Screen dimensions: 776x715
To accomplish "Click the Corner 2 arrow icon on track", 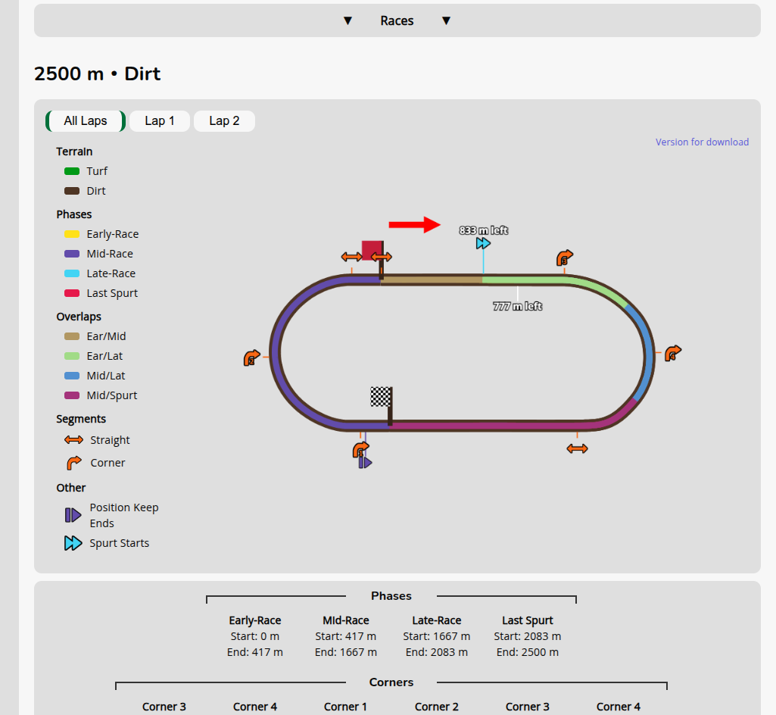I will (252, 357).
